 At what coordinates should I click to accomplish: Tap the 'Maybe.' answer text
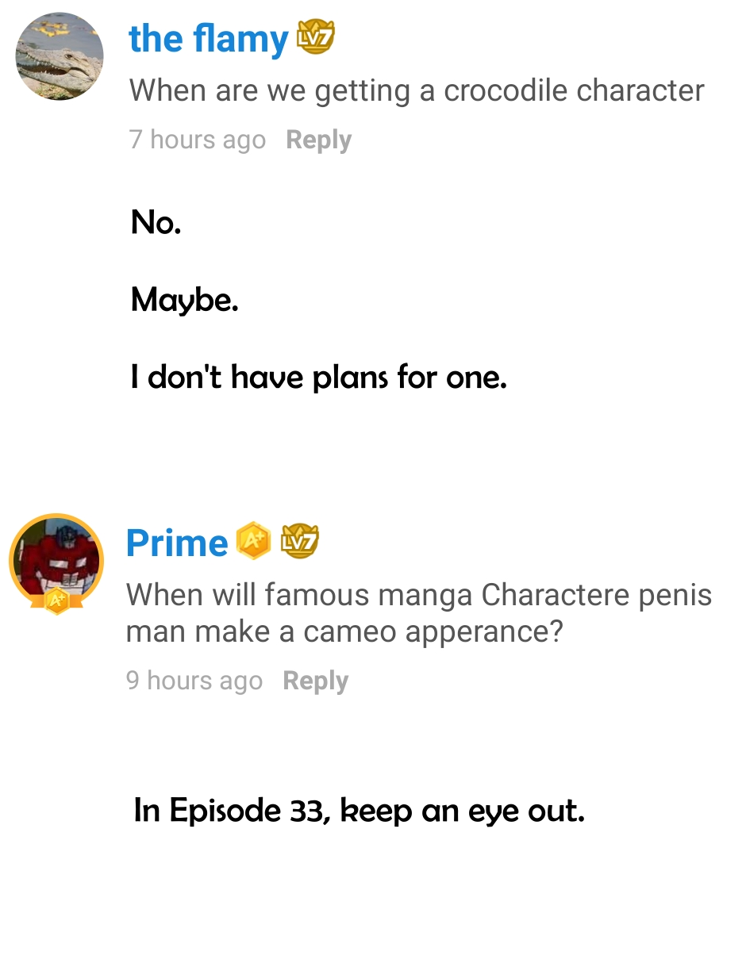click(x=185, y=300)
